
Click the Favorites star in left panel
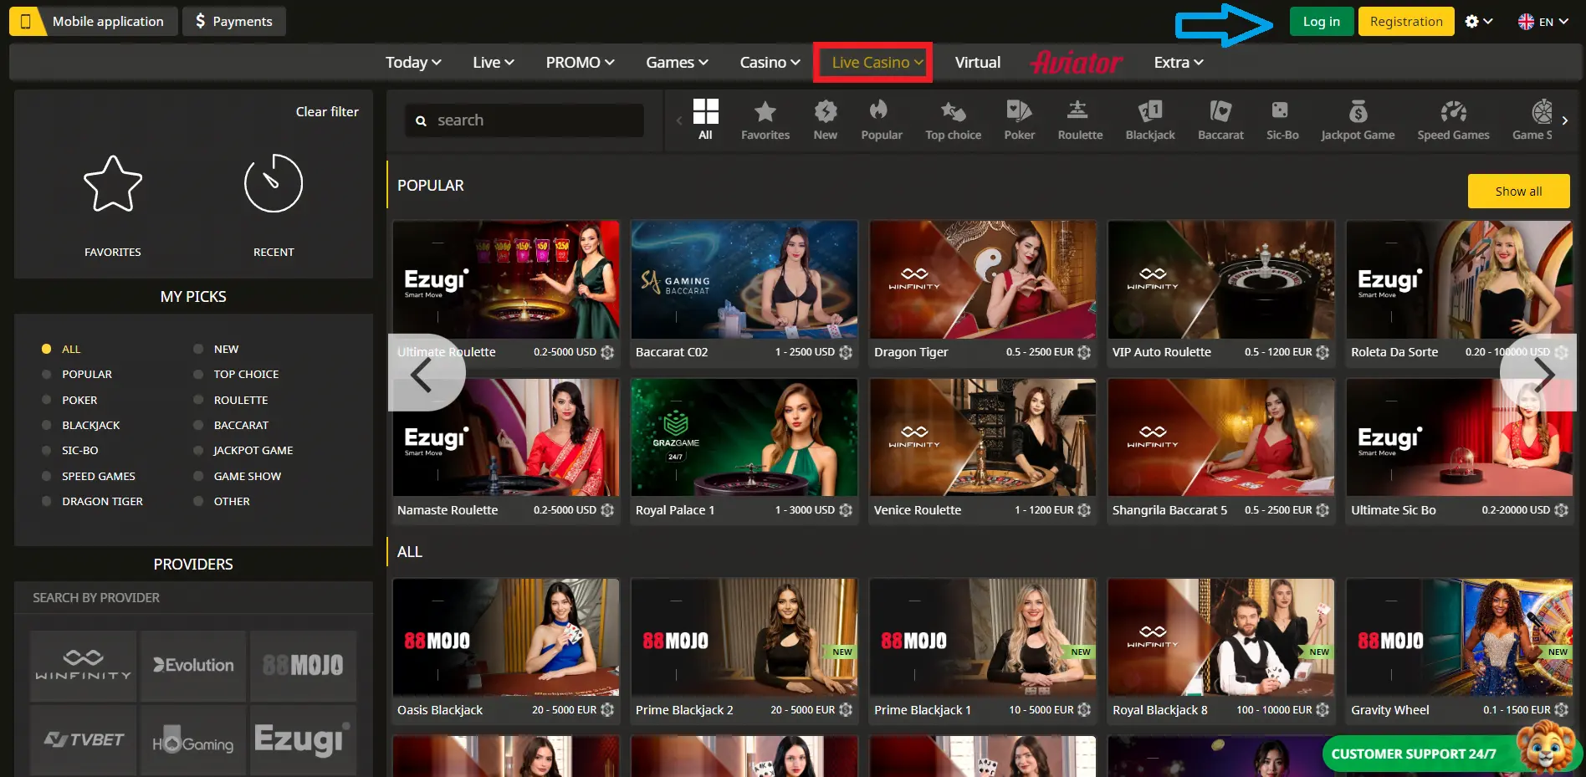pyautogui.click(x=113, y=185)
